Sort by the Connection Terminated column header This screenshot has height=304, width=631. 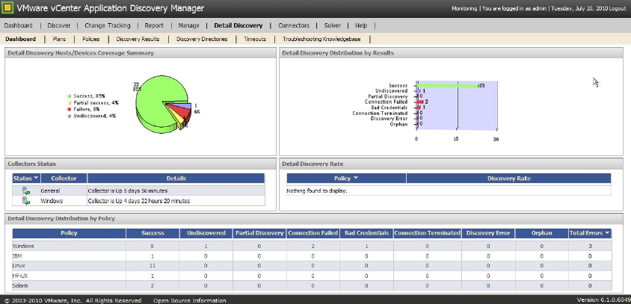tap(427, 233)
